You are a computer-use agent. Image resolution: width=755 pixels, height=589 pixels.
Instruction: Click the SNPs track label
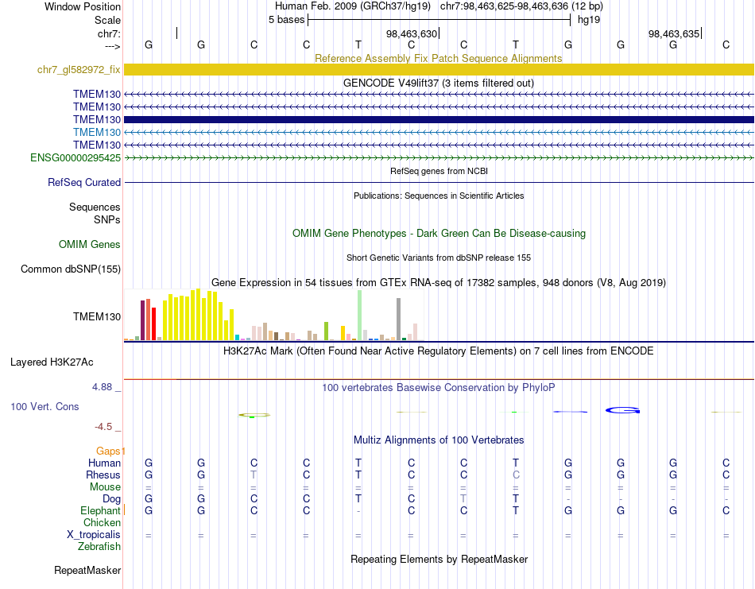107,219
